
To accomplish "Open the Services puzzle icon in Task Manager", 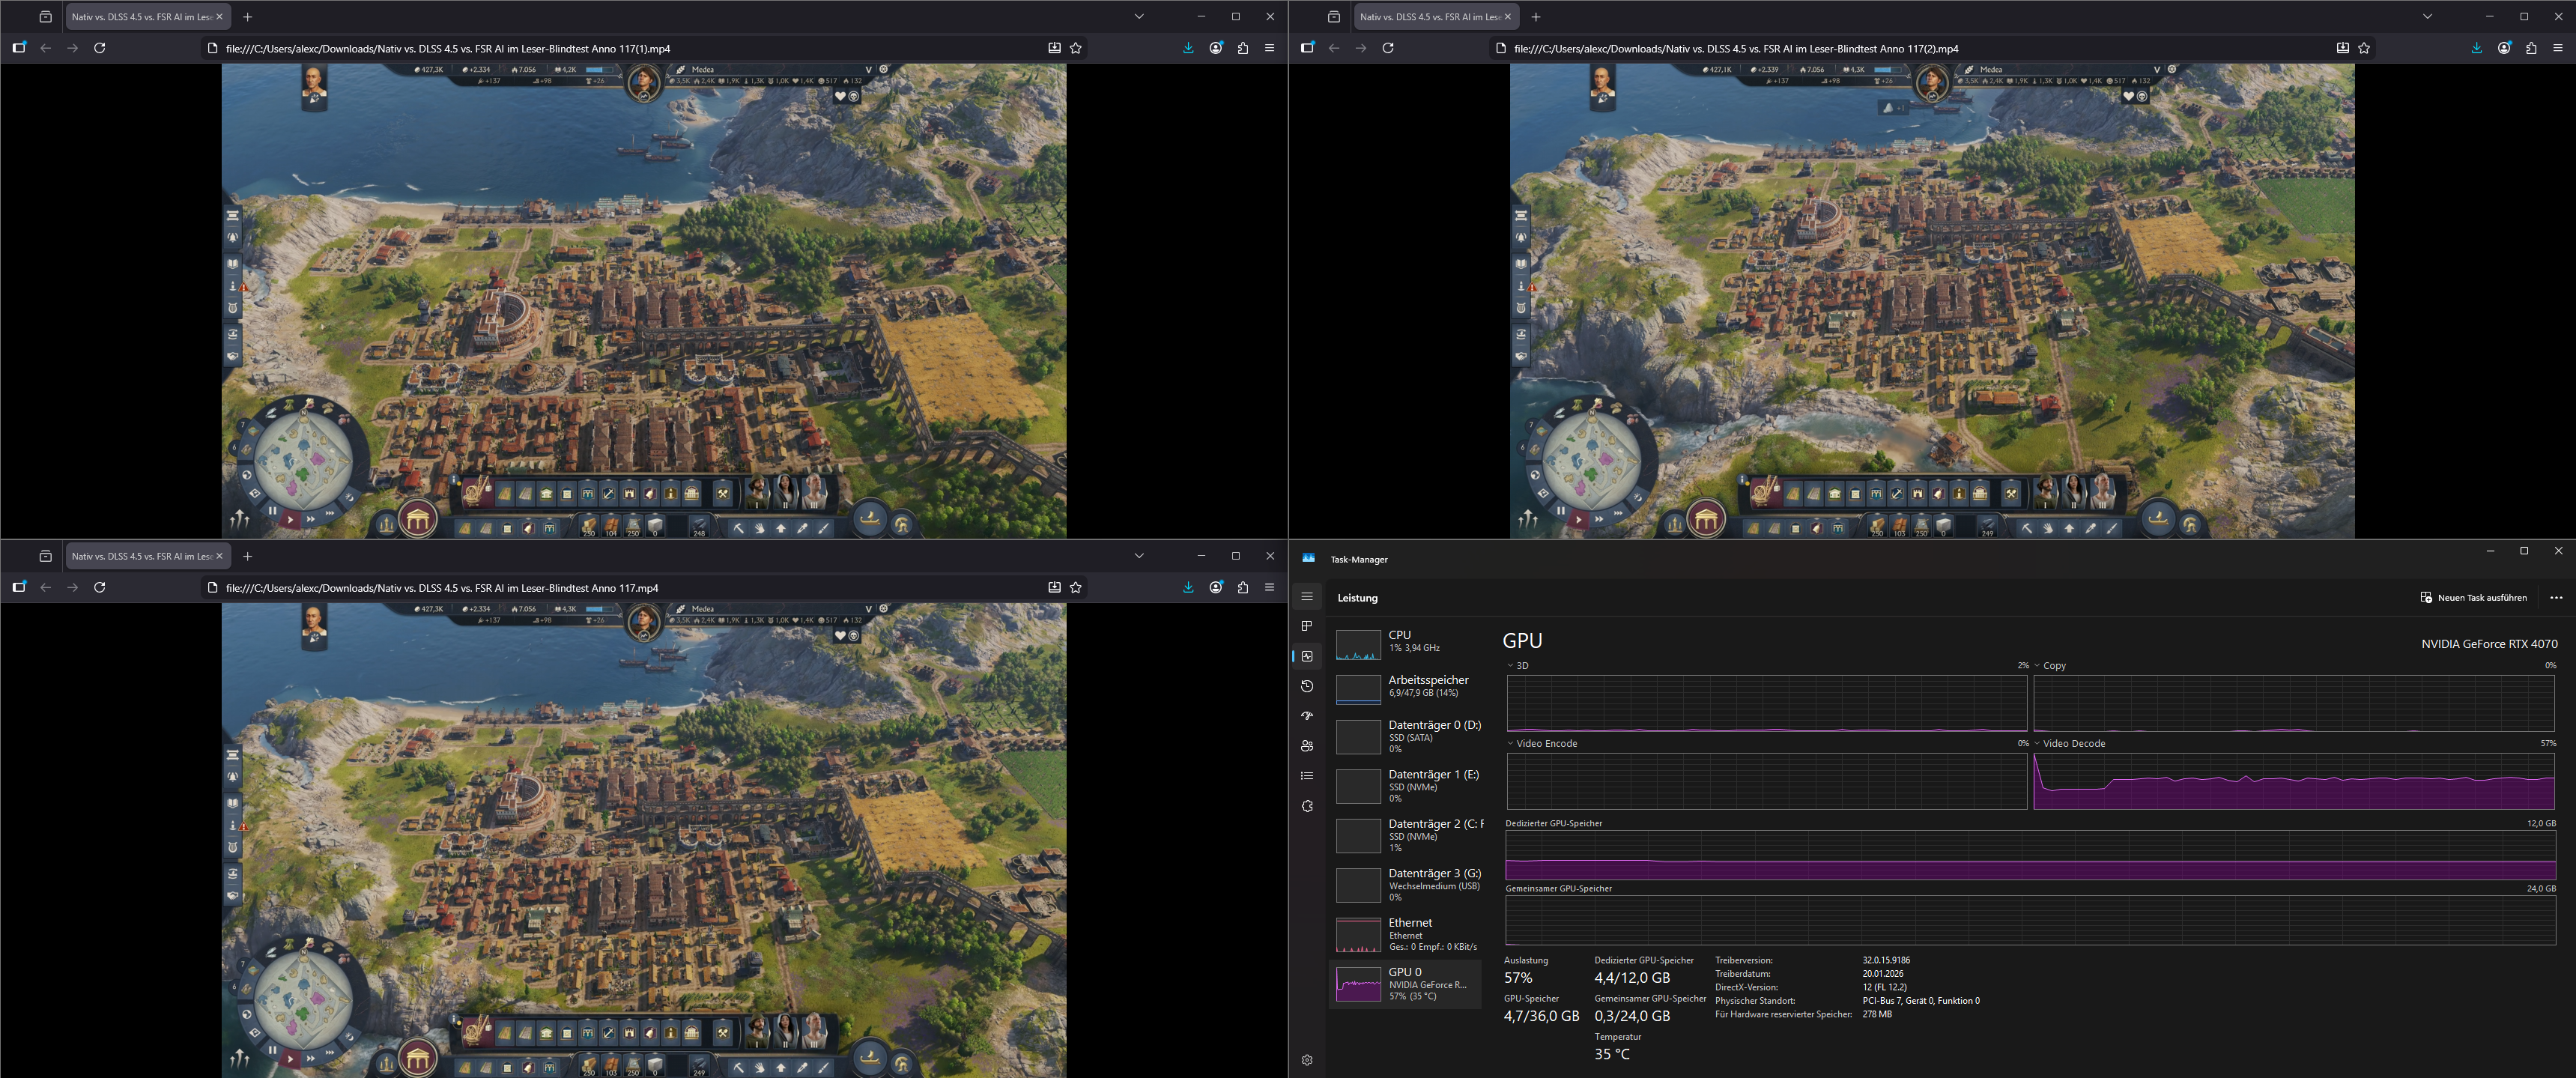I will pyautogui.click(x=1306, y=806).
